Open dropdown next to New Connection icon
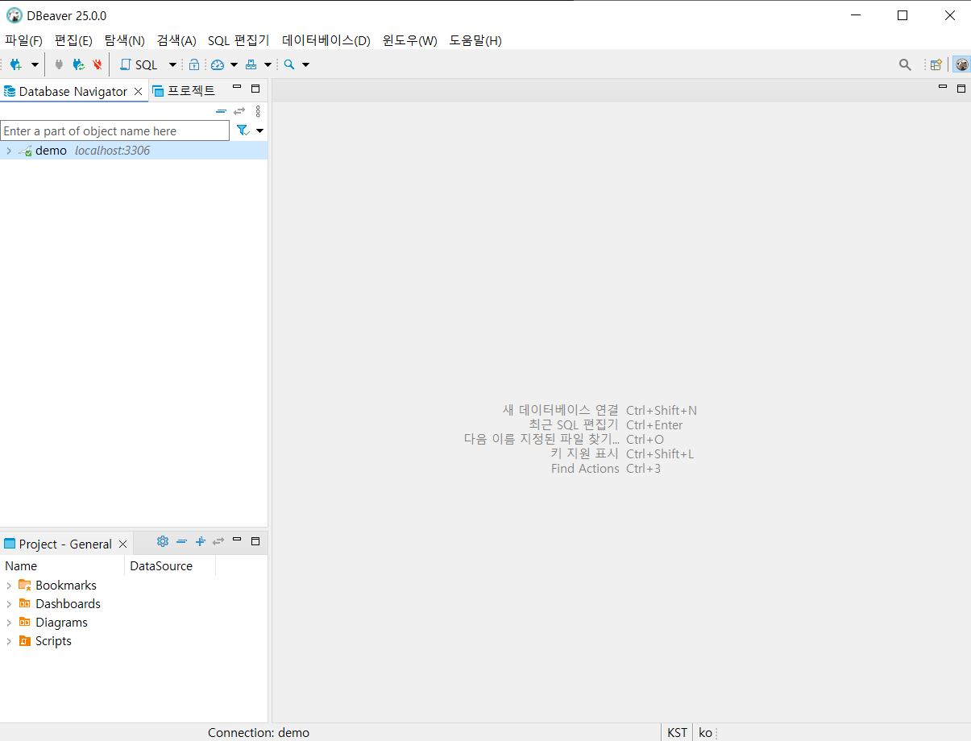 coord(35,64)
